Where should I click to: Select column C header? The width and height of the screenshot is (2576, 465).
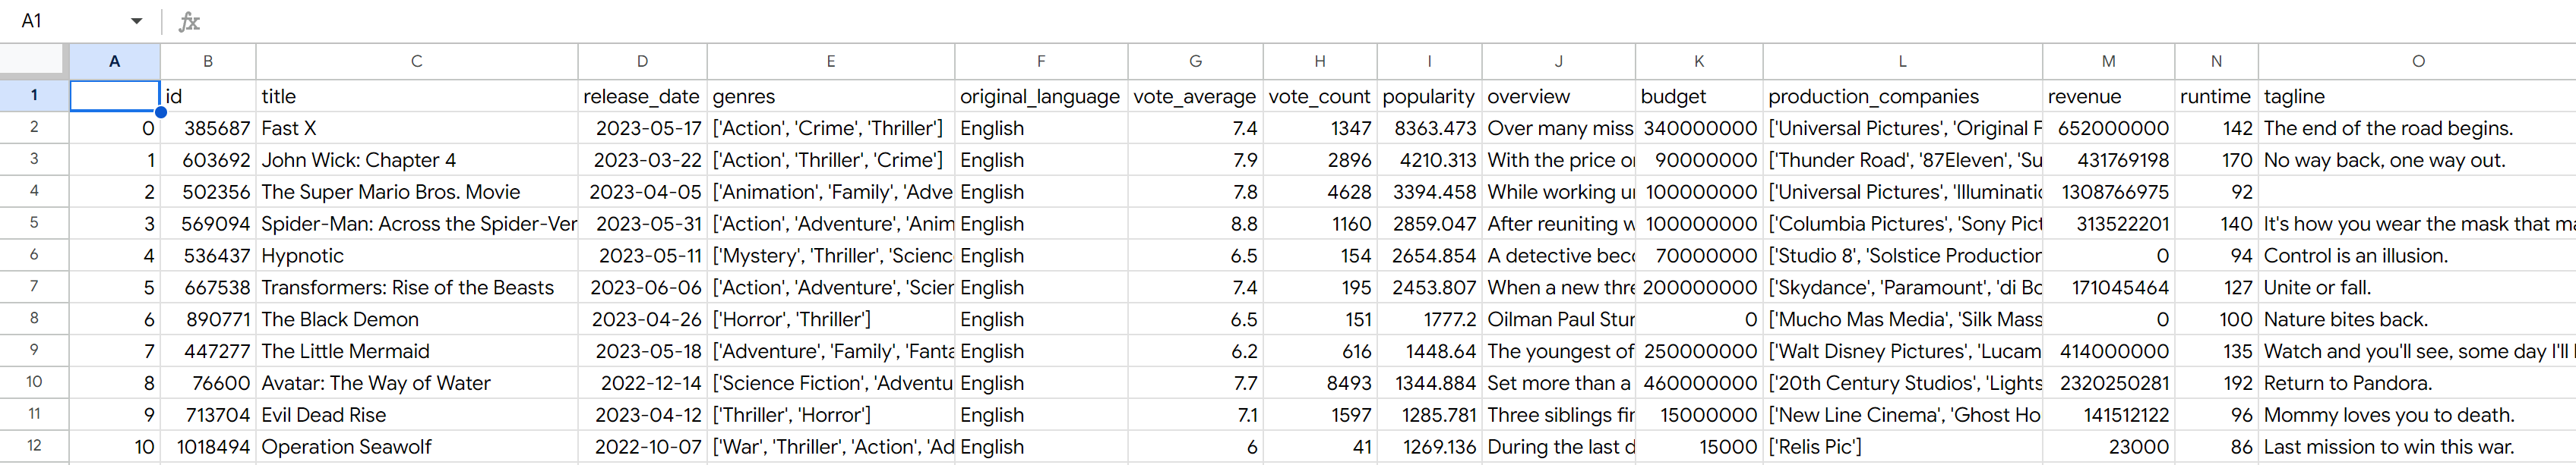click(x=416, y=61)
